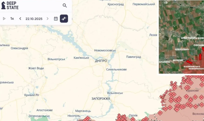The width and height of the screenshot is (204, 121).
Task: Go to next date arrow
Action: click(48, 19)
